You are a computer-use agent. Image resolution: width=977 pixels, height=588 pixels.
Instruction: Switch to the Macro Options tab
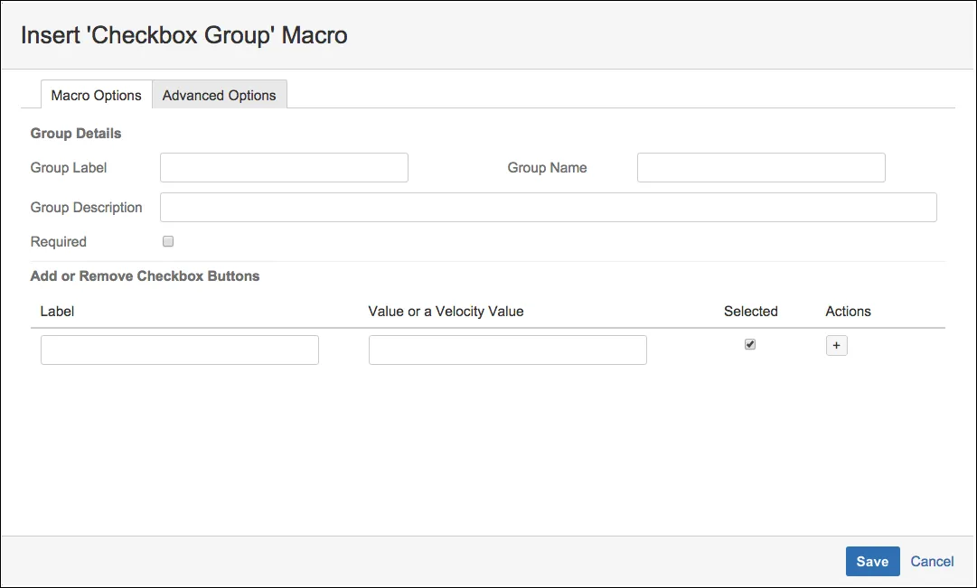pyautogui.click(x=97, y=95)
